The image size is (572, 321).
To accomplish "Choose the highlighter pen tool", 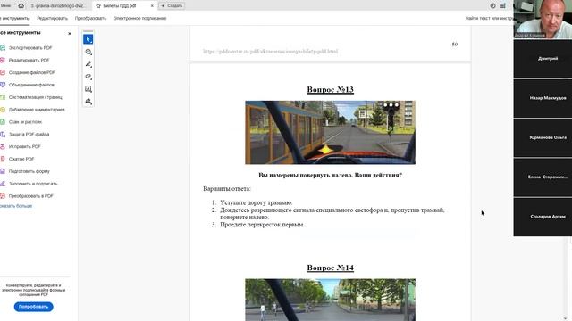I will click(x=88, y=64).
